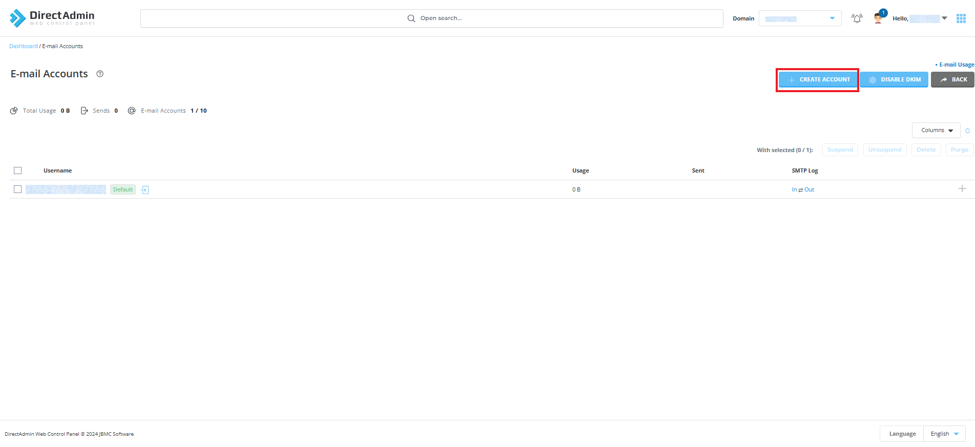This screenshot has width=975, height=447.
Task: Open the E-mail Usage link
Action: point(956,65)
